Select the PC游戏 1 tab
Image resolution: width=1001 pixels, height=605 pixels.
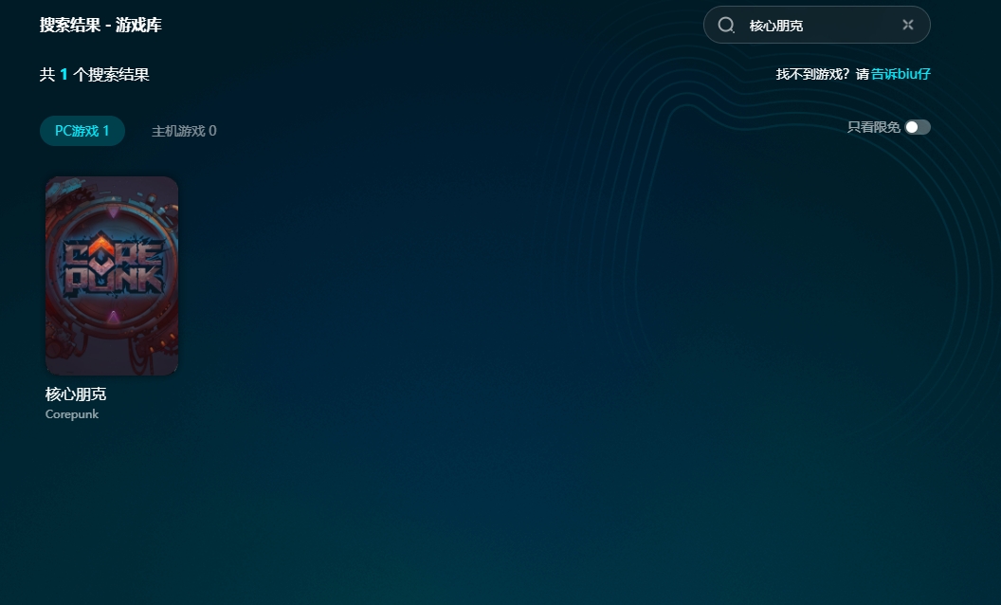point(82,131)
